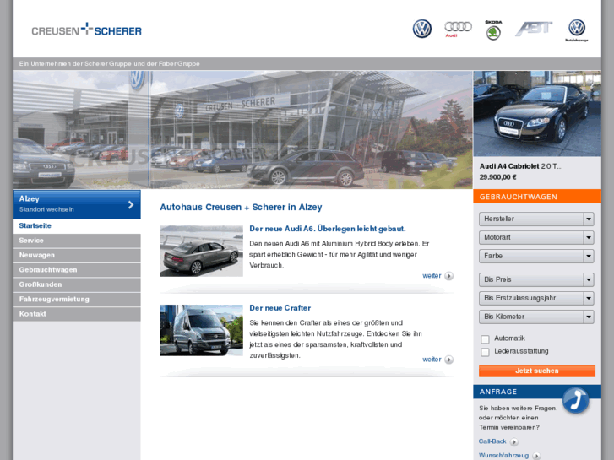Viewport: 614px width, 460px height.
Task: Open the Neuwagen menu item
Action: (77, 255)
